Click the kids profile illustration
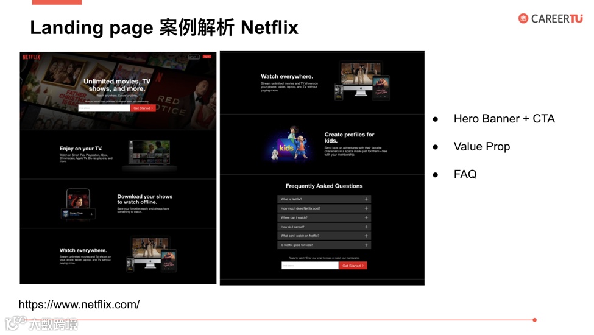 [291, 144]
